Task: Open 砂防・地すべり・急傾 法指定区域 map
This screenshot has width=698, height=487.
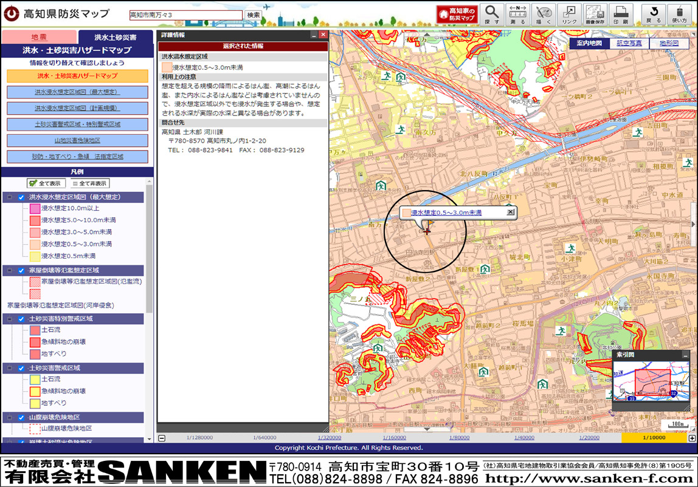Action: point(77,157)
